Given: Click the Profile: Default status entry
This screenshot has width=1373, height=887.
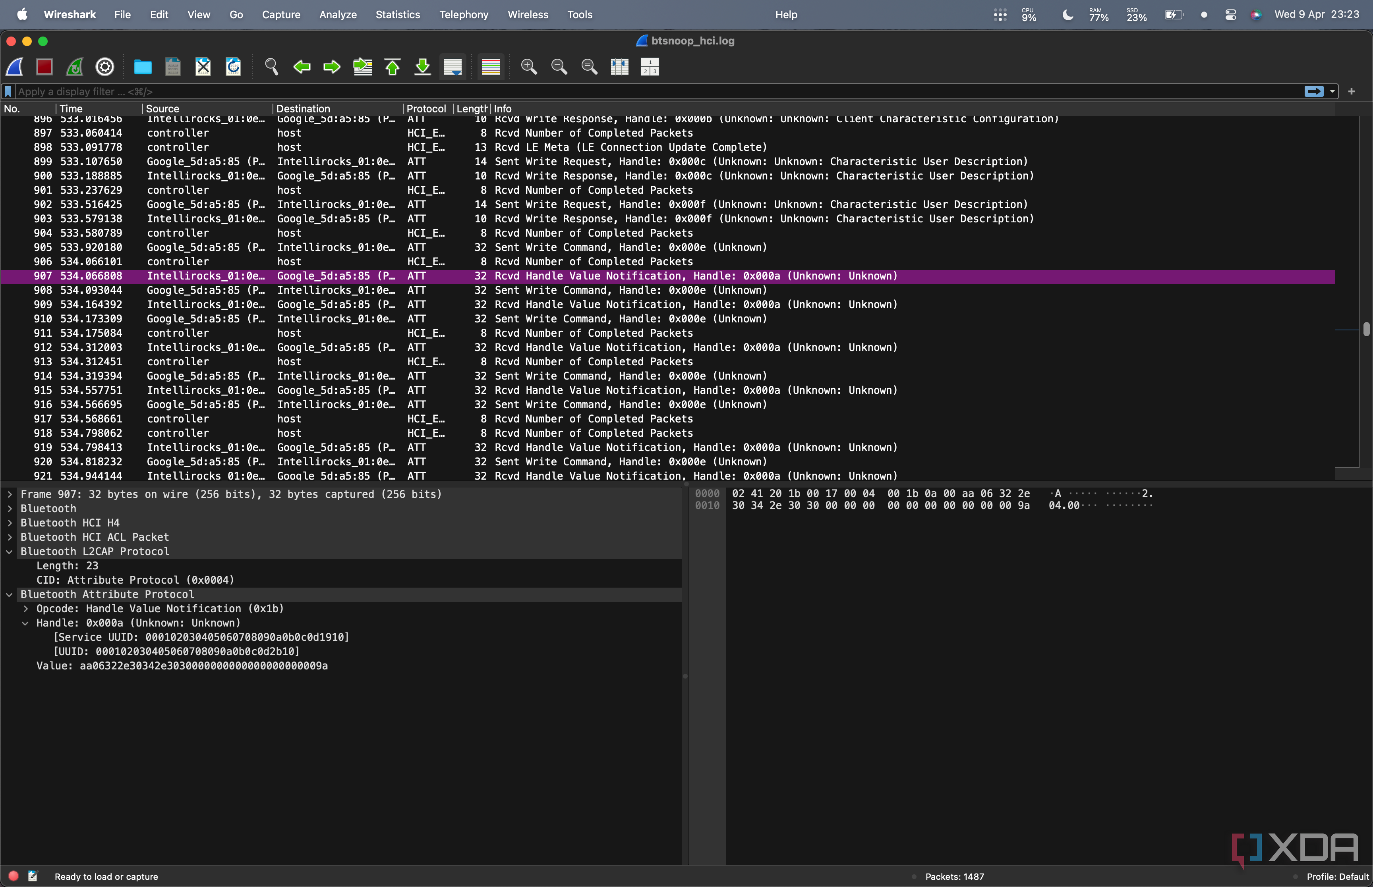Looking at the screenshot, I should point(1337,877).
